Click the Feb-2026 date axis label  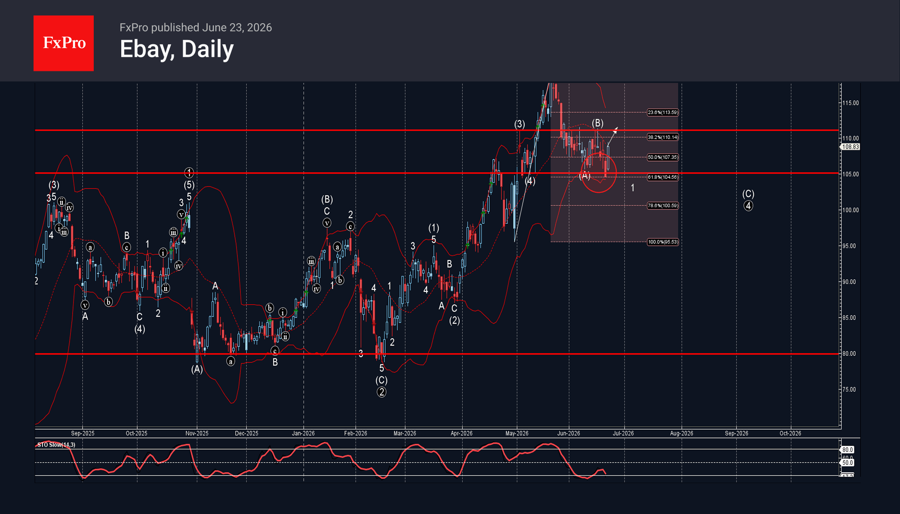(356, 433)
